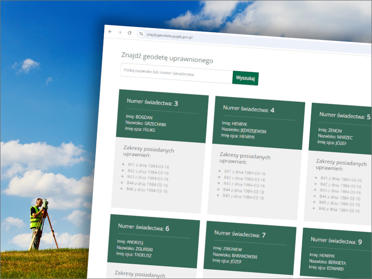The image size is (372, 279).
Task: Click '845 z dnia 1984-03-16' in card 5
Action: (x=339, y=203)
